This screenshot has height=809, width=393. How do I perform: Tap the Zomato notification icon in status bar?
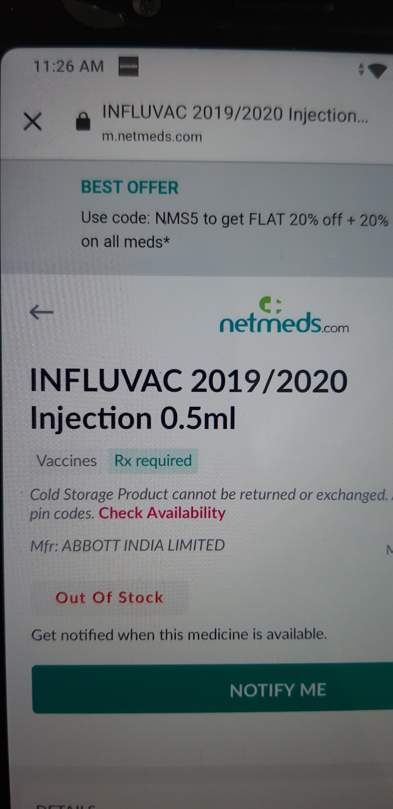128,67
